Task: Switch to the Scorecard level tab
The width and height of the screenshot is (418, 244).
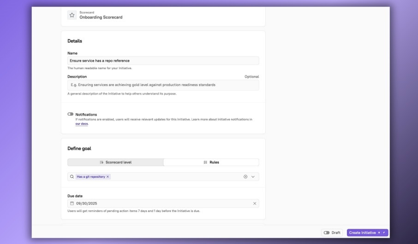Action: (116, 163)
